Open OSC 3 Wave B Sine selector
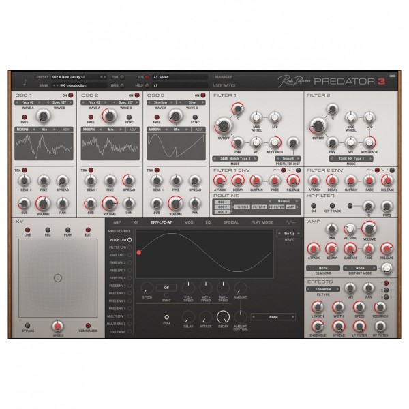The height and width of the screenshot is (409, 409). tap(192, 102)
